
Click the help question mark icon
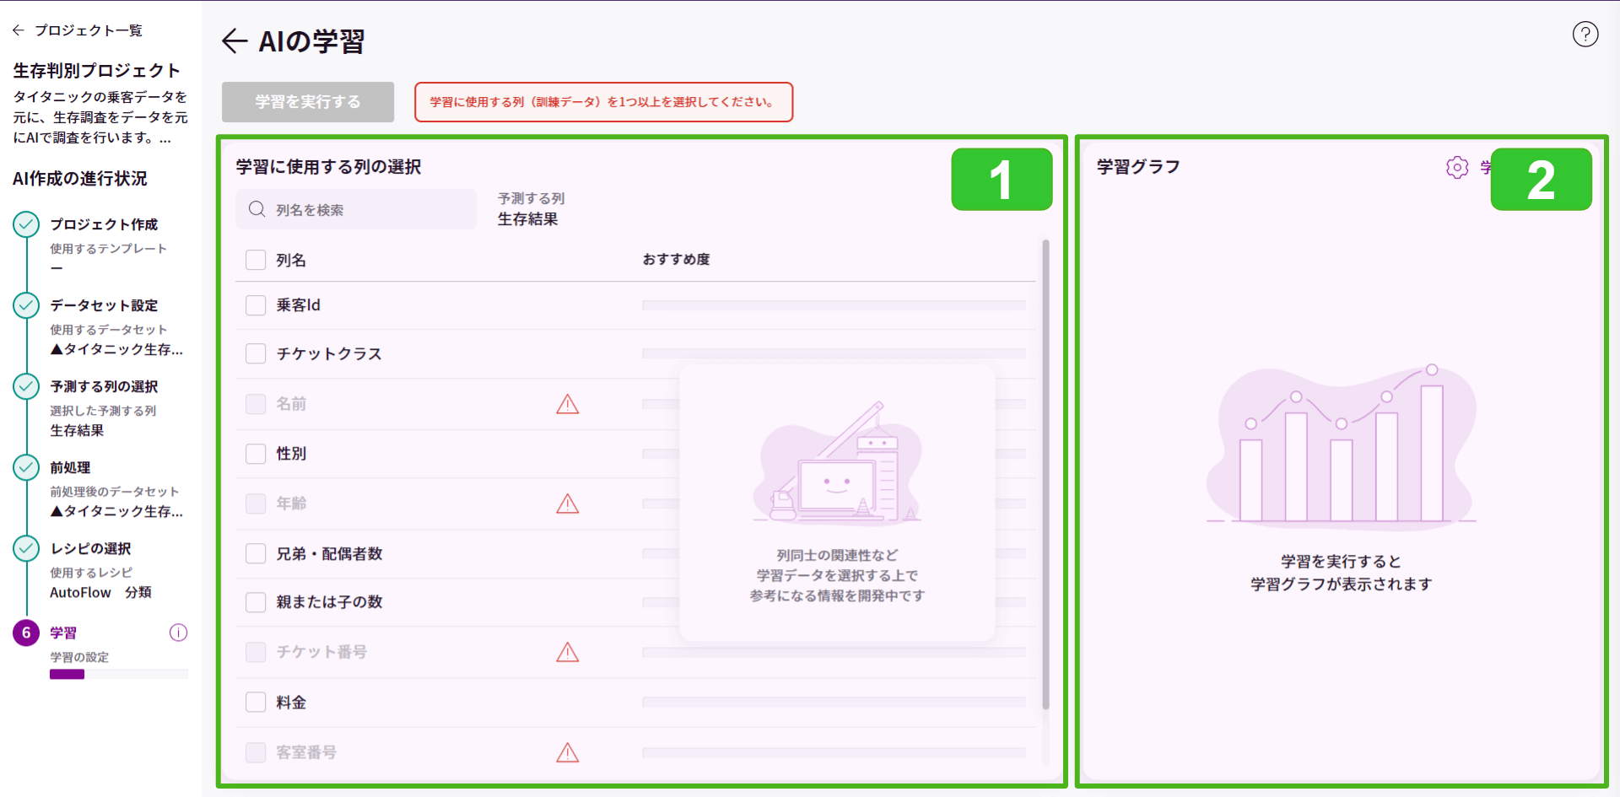[x=1585, y=34]
